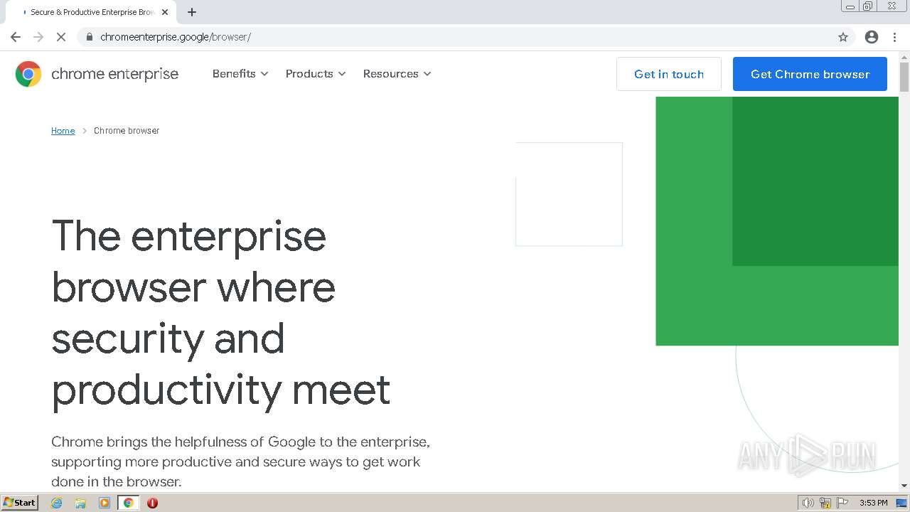Open Action Center flag icon
The height and width of the screenshot is (512, 910).
842,503
